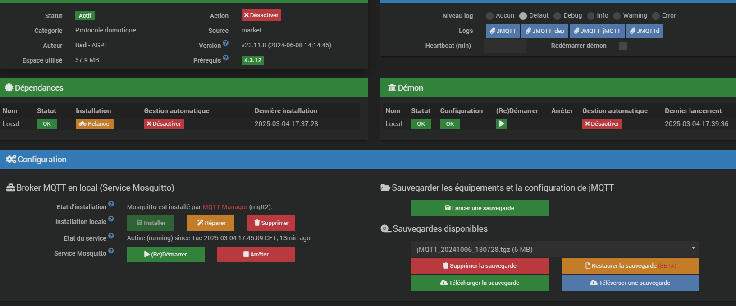Relancer the dependencies installation
The image size is (736, 306).
(x=95, y=124)
